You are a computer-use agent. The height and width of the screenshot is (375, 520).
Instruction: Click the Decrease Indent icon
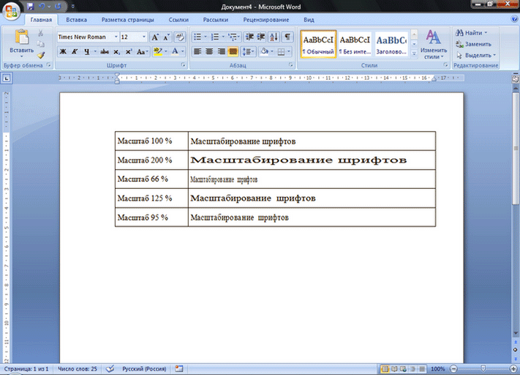coord(249,37)
